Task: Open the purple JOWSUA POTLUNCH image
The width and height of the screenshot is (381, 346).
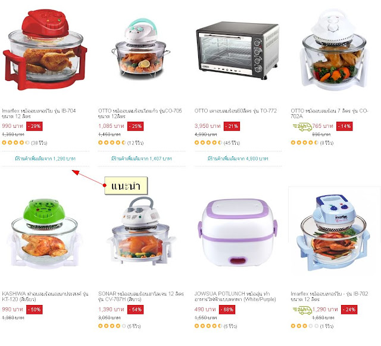Action: tap(237, 232)
